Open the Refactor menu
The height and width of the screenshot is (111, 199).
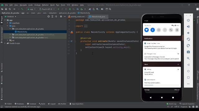click(45, 5)
